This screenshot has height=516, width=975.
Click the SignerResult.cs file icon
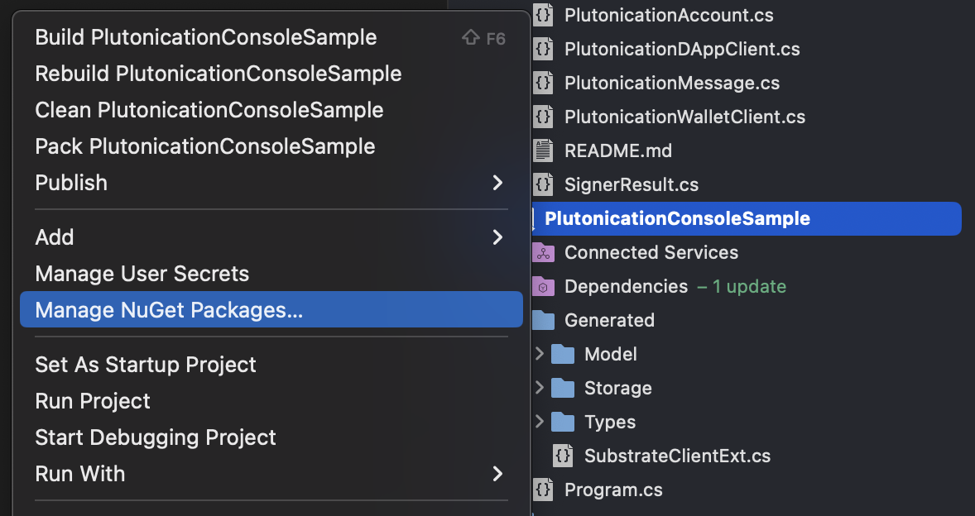(543, 184)
